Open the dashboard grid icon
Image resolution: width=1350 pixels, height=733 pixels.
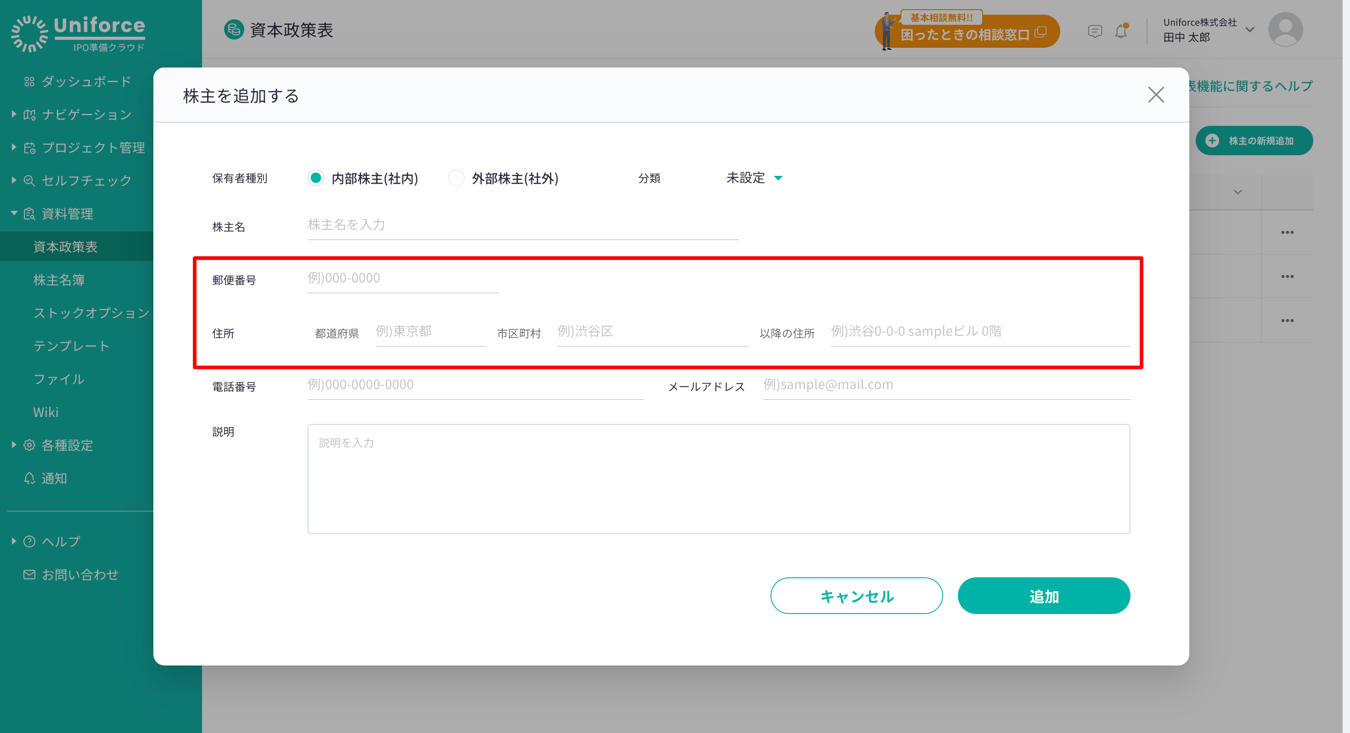pyautogui.click(x=29, y=81)
